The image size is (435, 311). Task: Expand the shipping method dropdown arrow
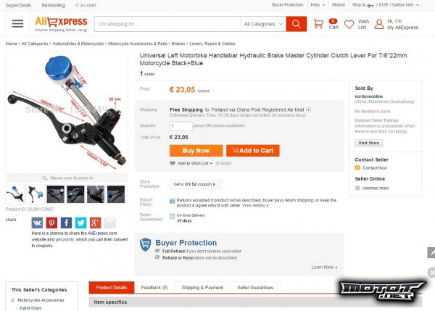[309, 110]
